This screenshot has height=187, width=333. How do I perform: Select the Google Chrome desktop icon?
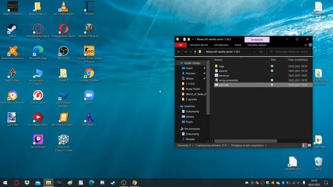tap(89, 75)
